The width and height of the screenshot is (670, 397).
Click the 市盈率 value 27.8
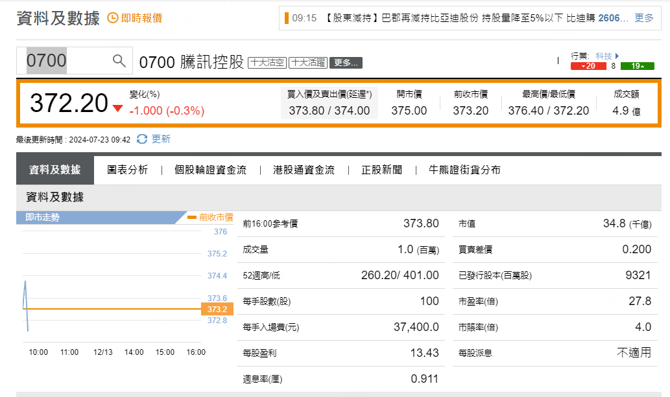point(640,301)
